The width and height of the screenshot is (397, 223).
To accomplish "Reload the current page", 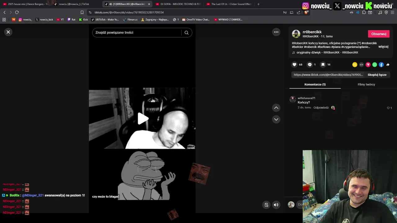I will (x=17, y=12).
